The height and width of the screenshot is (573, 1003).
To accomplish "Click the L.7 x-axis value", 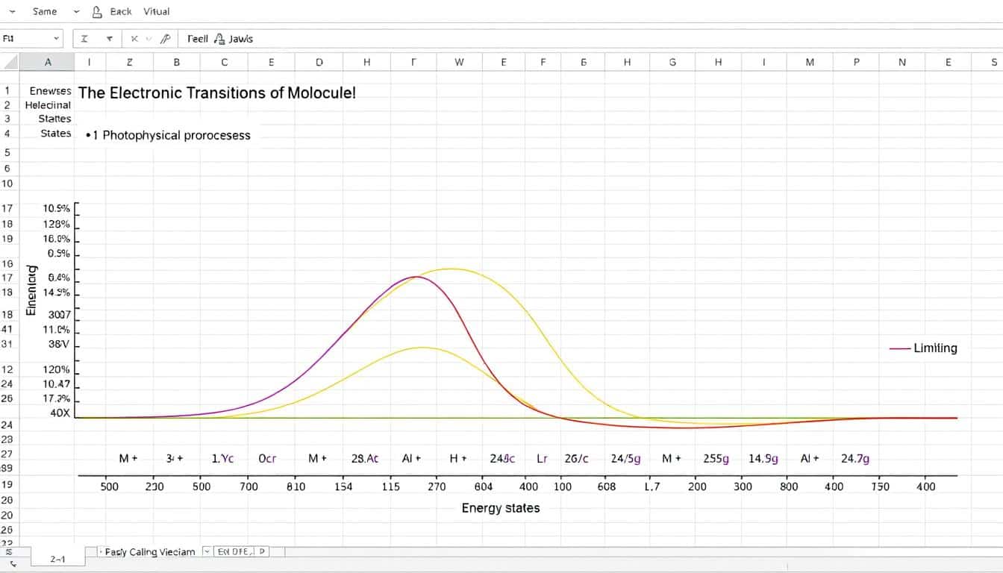I will pos(652,486).
